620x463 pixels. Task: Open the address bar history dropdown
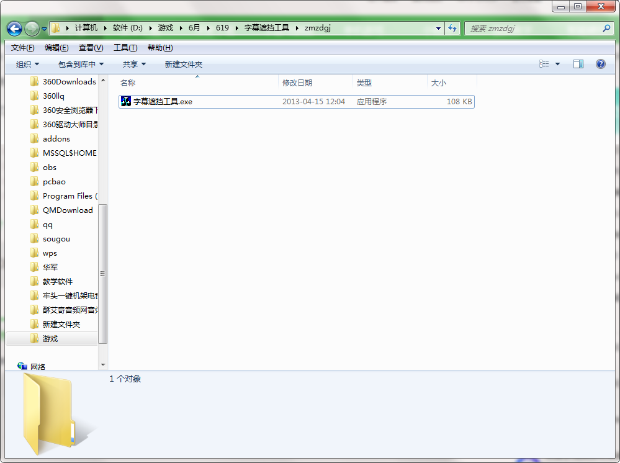(438, 29)
